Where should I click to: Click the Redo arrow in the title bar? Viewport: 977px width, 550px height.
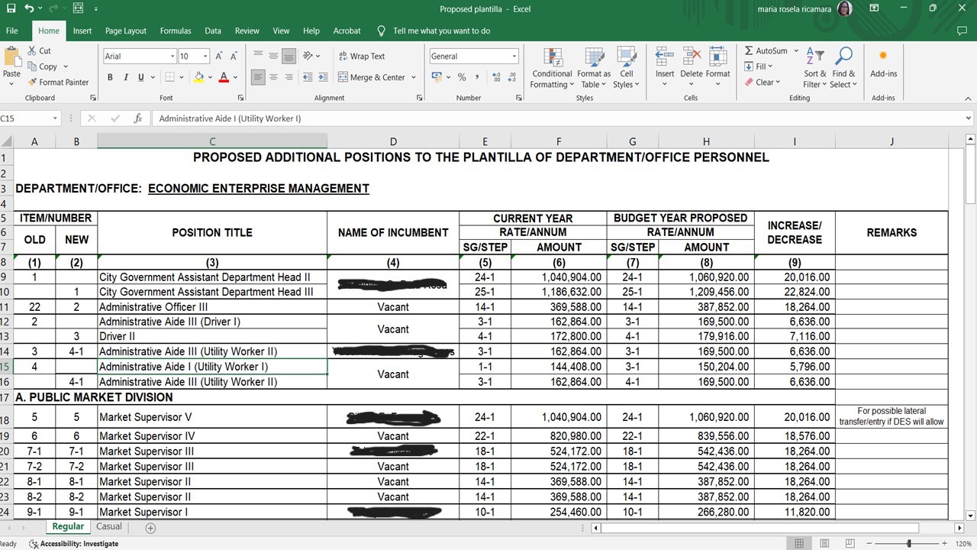[52, 9]
